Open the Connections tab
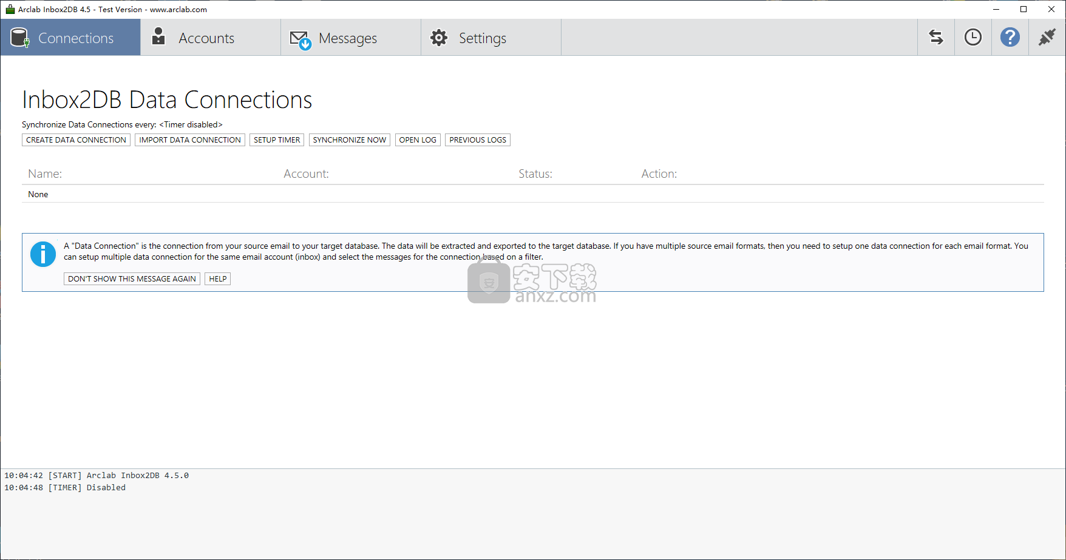 pyautogui.click(x=70, y=38)
